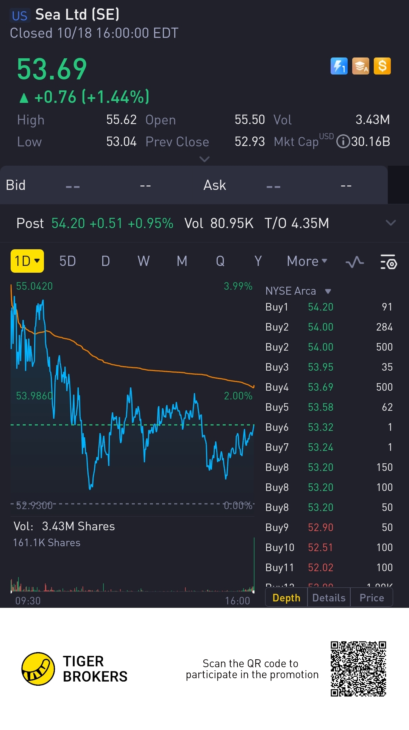
Task: Tap the Ask label in quote bar
Action: (215, 185)
